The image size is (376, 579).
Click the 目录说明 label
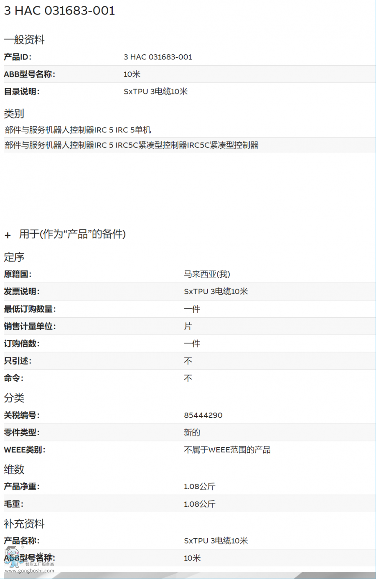pos(22,92)
